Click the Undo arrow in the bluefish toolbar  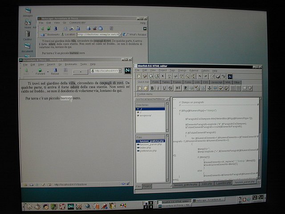pyautogui.click(x=200, y=76)
